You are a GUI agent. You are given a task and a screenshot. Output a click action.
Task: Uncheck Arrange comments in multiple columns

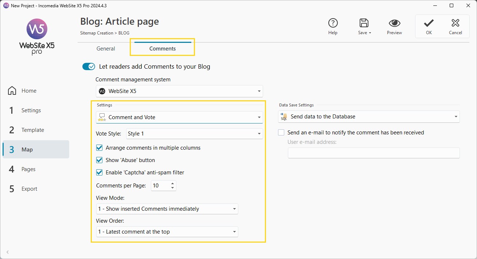tap(99, 148)
